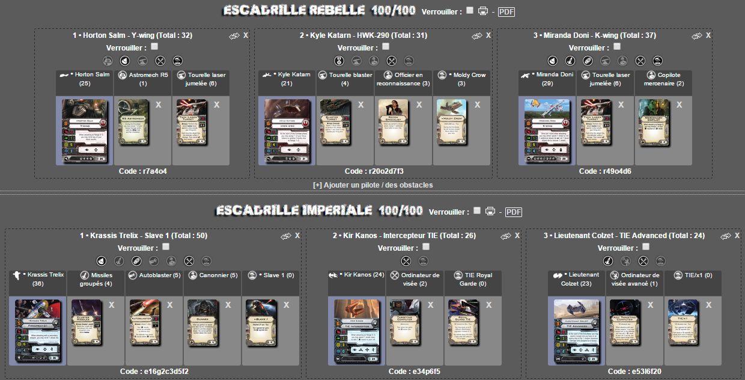Open the Kir Kanos pilot card image
This screenshot has width=745, height=380.
(x=357, y=330)
